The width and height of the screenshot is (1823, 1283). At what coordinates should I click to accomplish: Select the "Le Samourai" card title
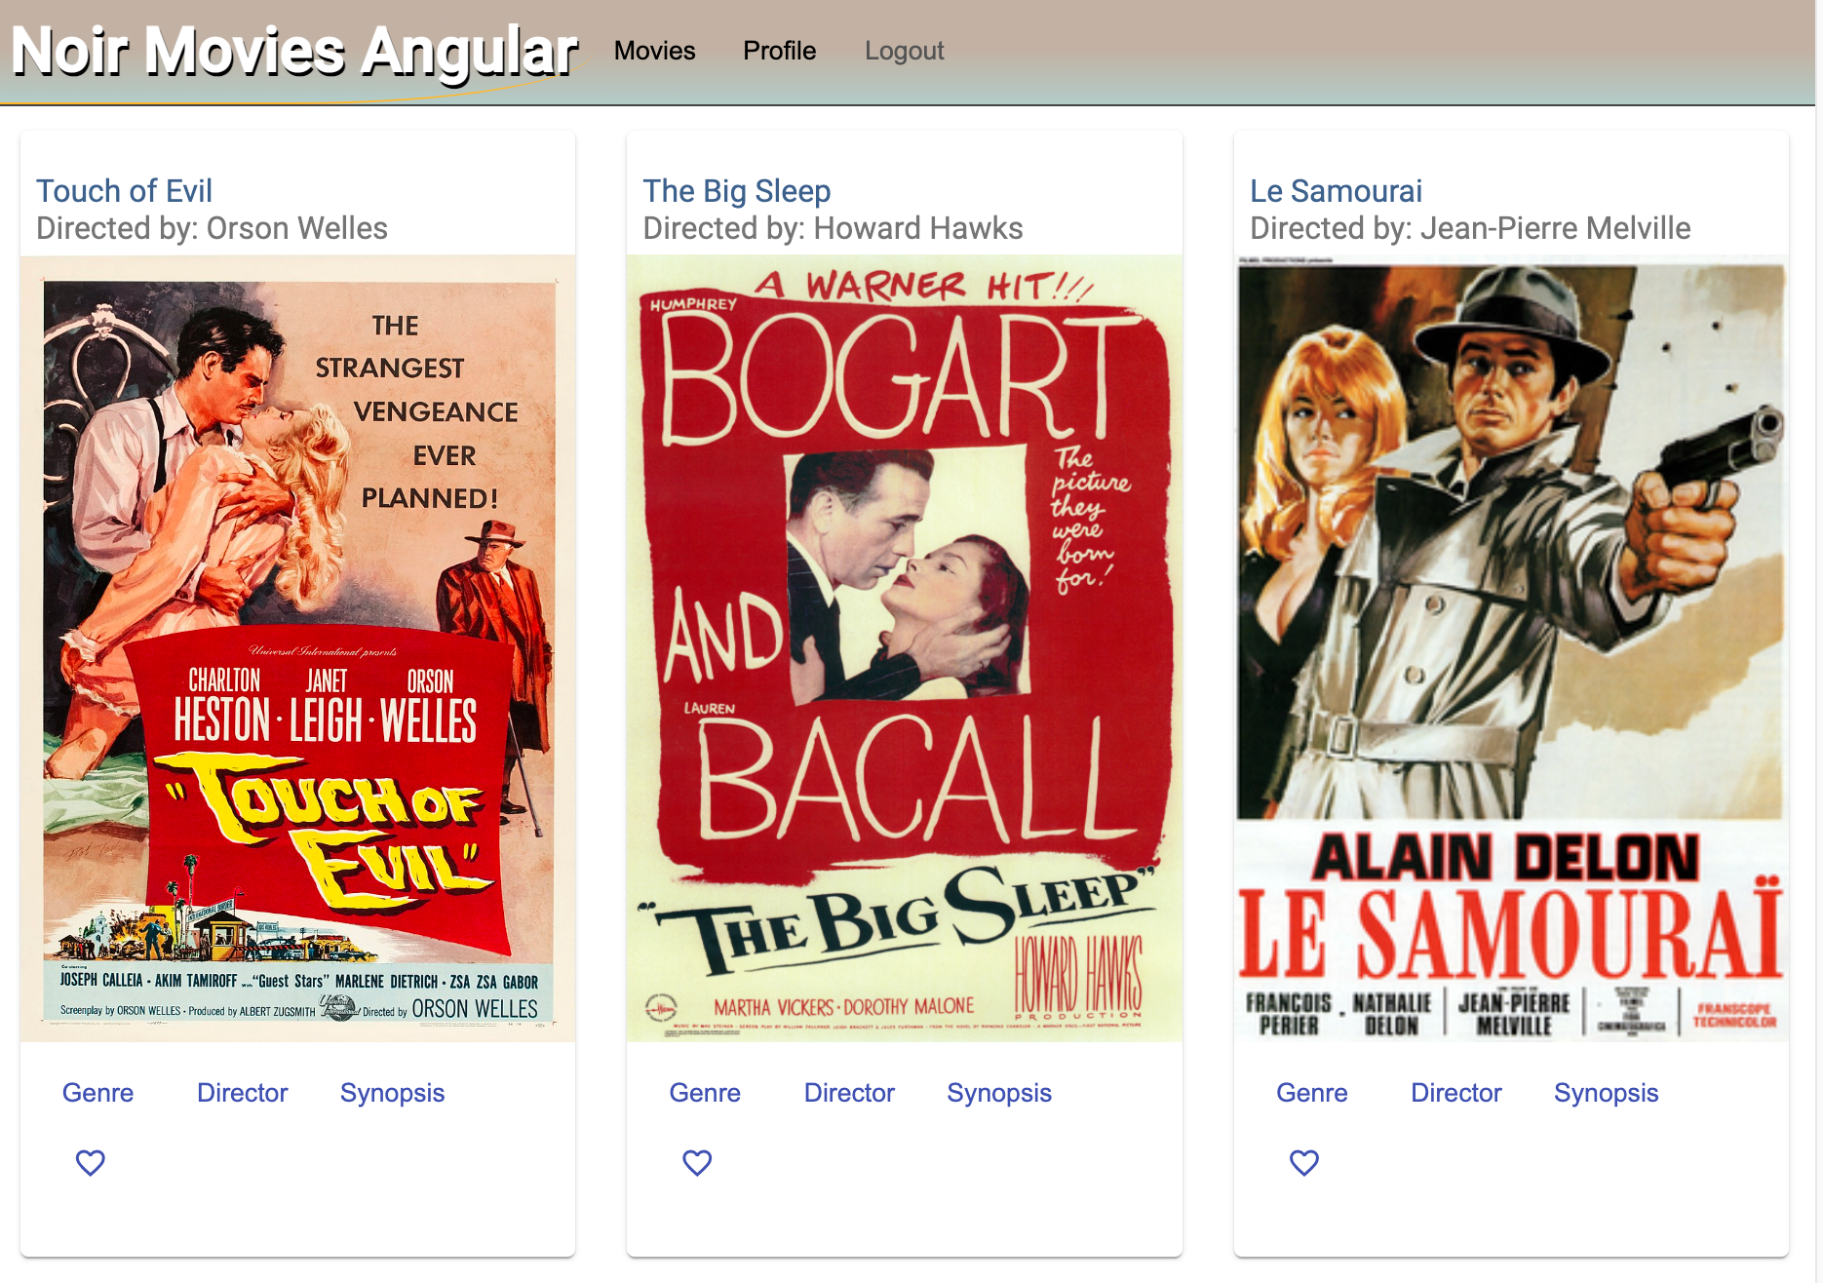pyautogui.click(x=1337, y=191)
